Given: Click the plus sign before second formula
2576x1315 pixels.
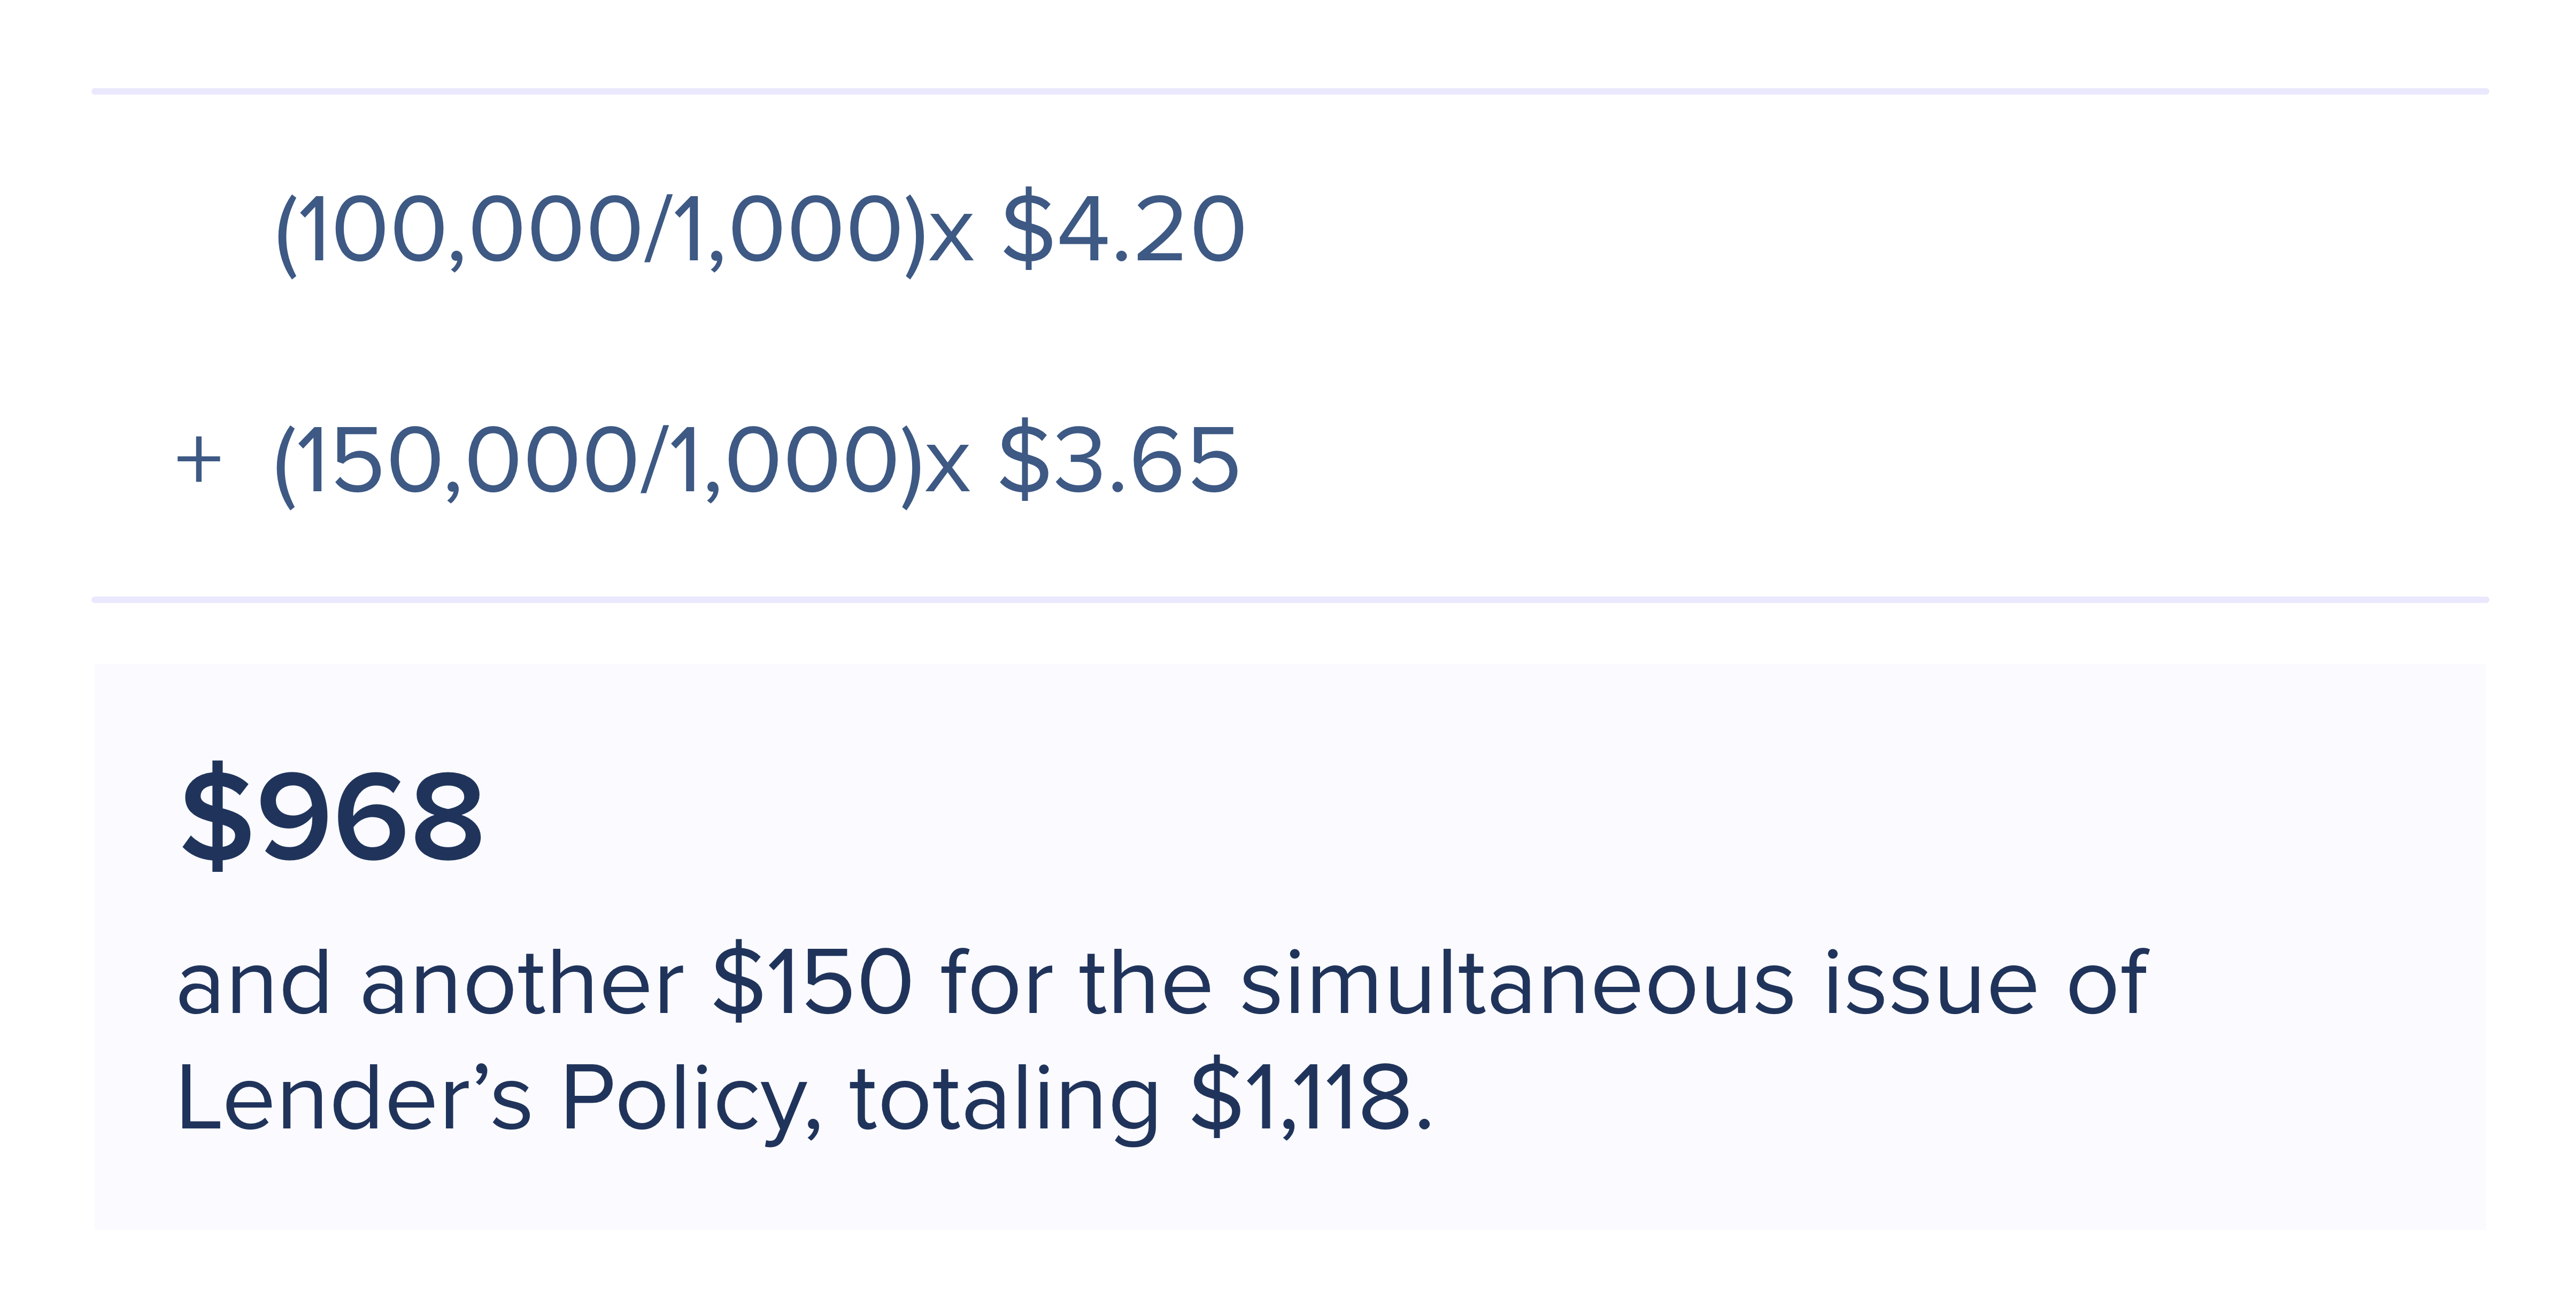Looking at the screenshot, I should [198, 461].
